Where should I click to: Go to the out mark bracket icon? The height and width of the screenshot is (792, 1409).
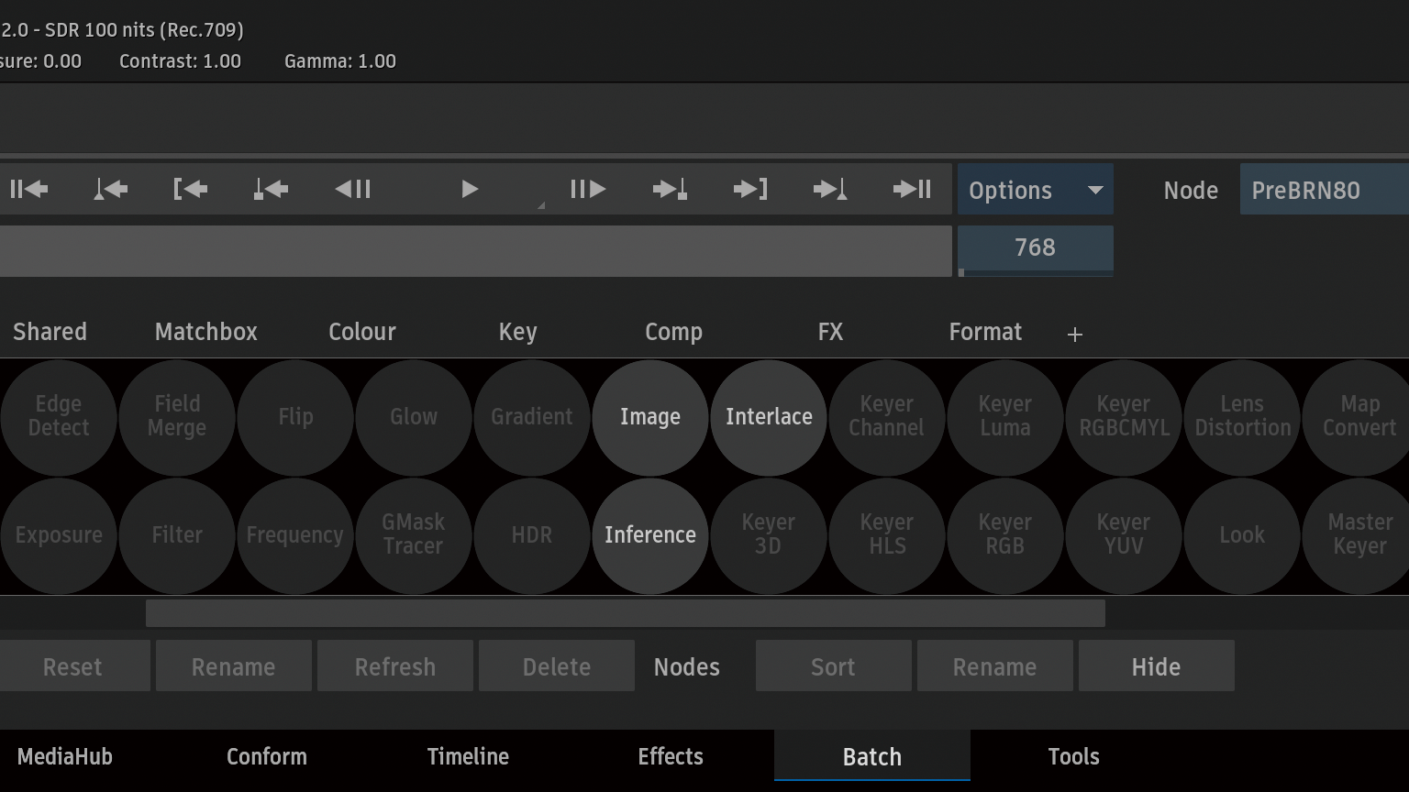(x=750, y=190)
